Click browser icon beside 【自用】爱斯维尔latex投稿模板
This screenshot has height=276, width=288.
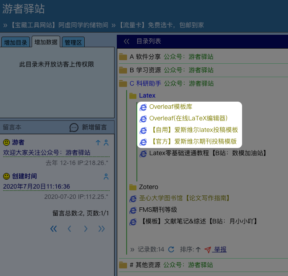tap(143, 131)
